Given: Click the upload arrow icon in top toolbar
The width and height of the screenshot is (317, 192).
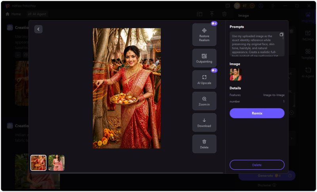Looking at the screenshot, I should tap(212, 14).
